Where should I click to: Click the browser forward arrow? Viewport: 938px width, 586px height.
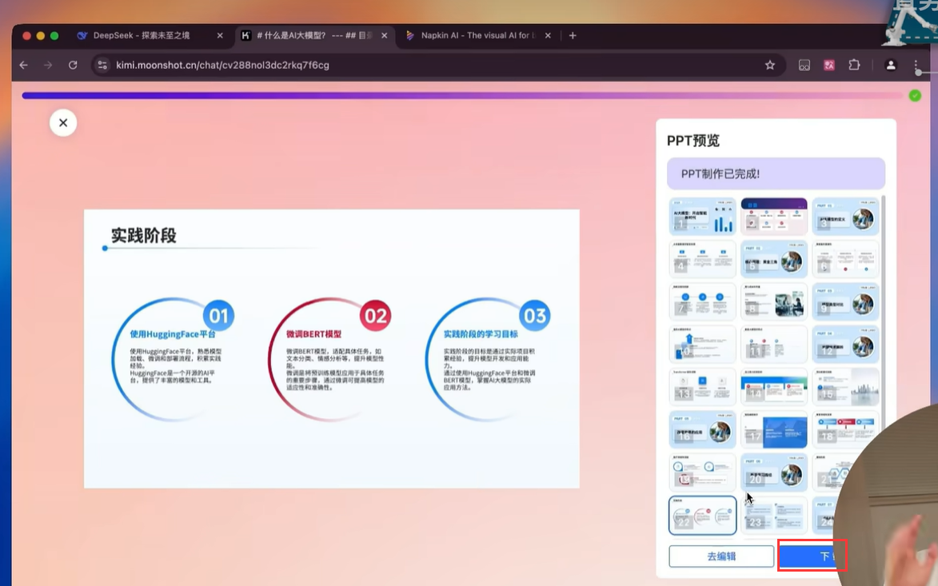48,66
